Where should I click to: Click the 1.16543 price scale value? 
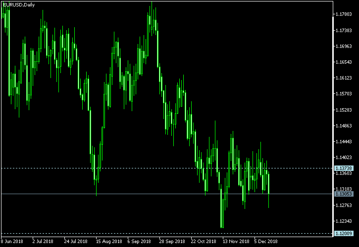tap(344, 62)
